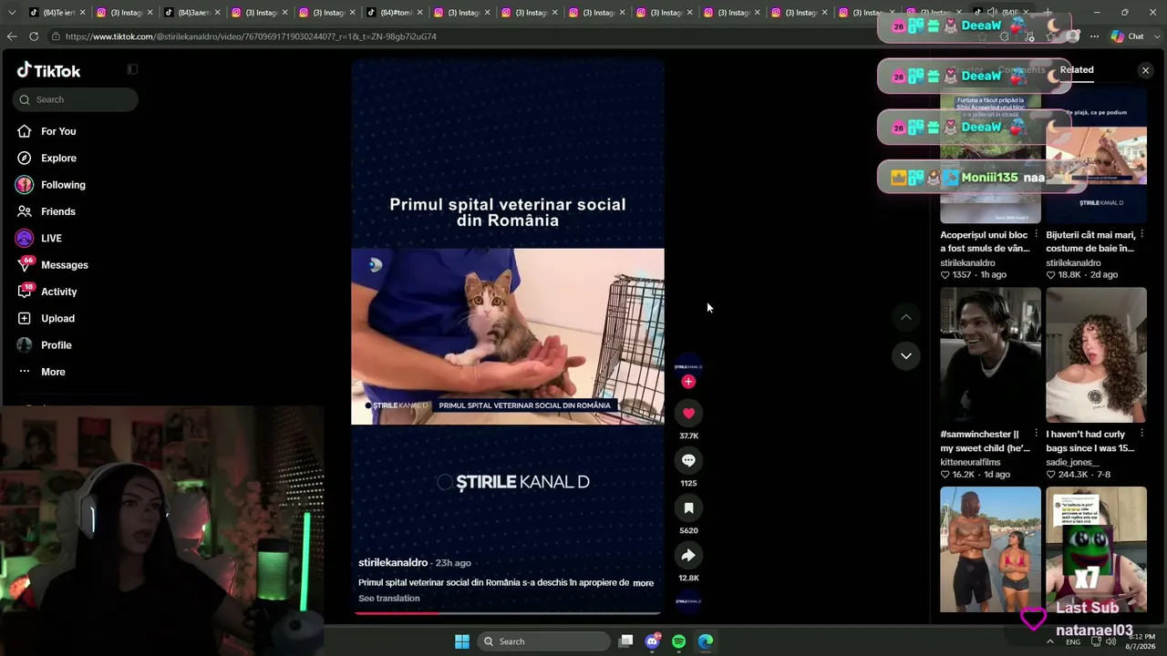This screenshot has width=1167, height=656.
Task: Switch to the '(84)#tom' TikTok tab
Action: click(x=394, y=13)
